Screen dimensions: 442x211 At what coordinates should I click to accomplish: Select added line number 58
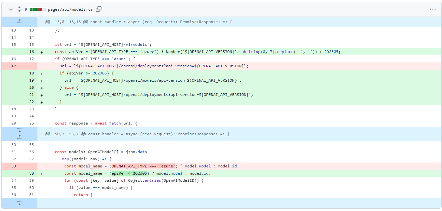click(32, 173)
